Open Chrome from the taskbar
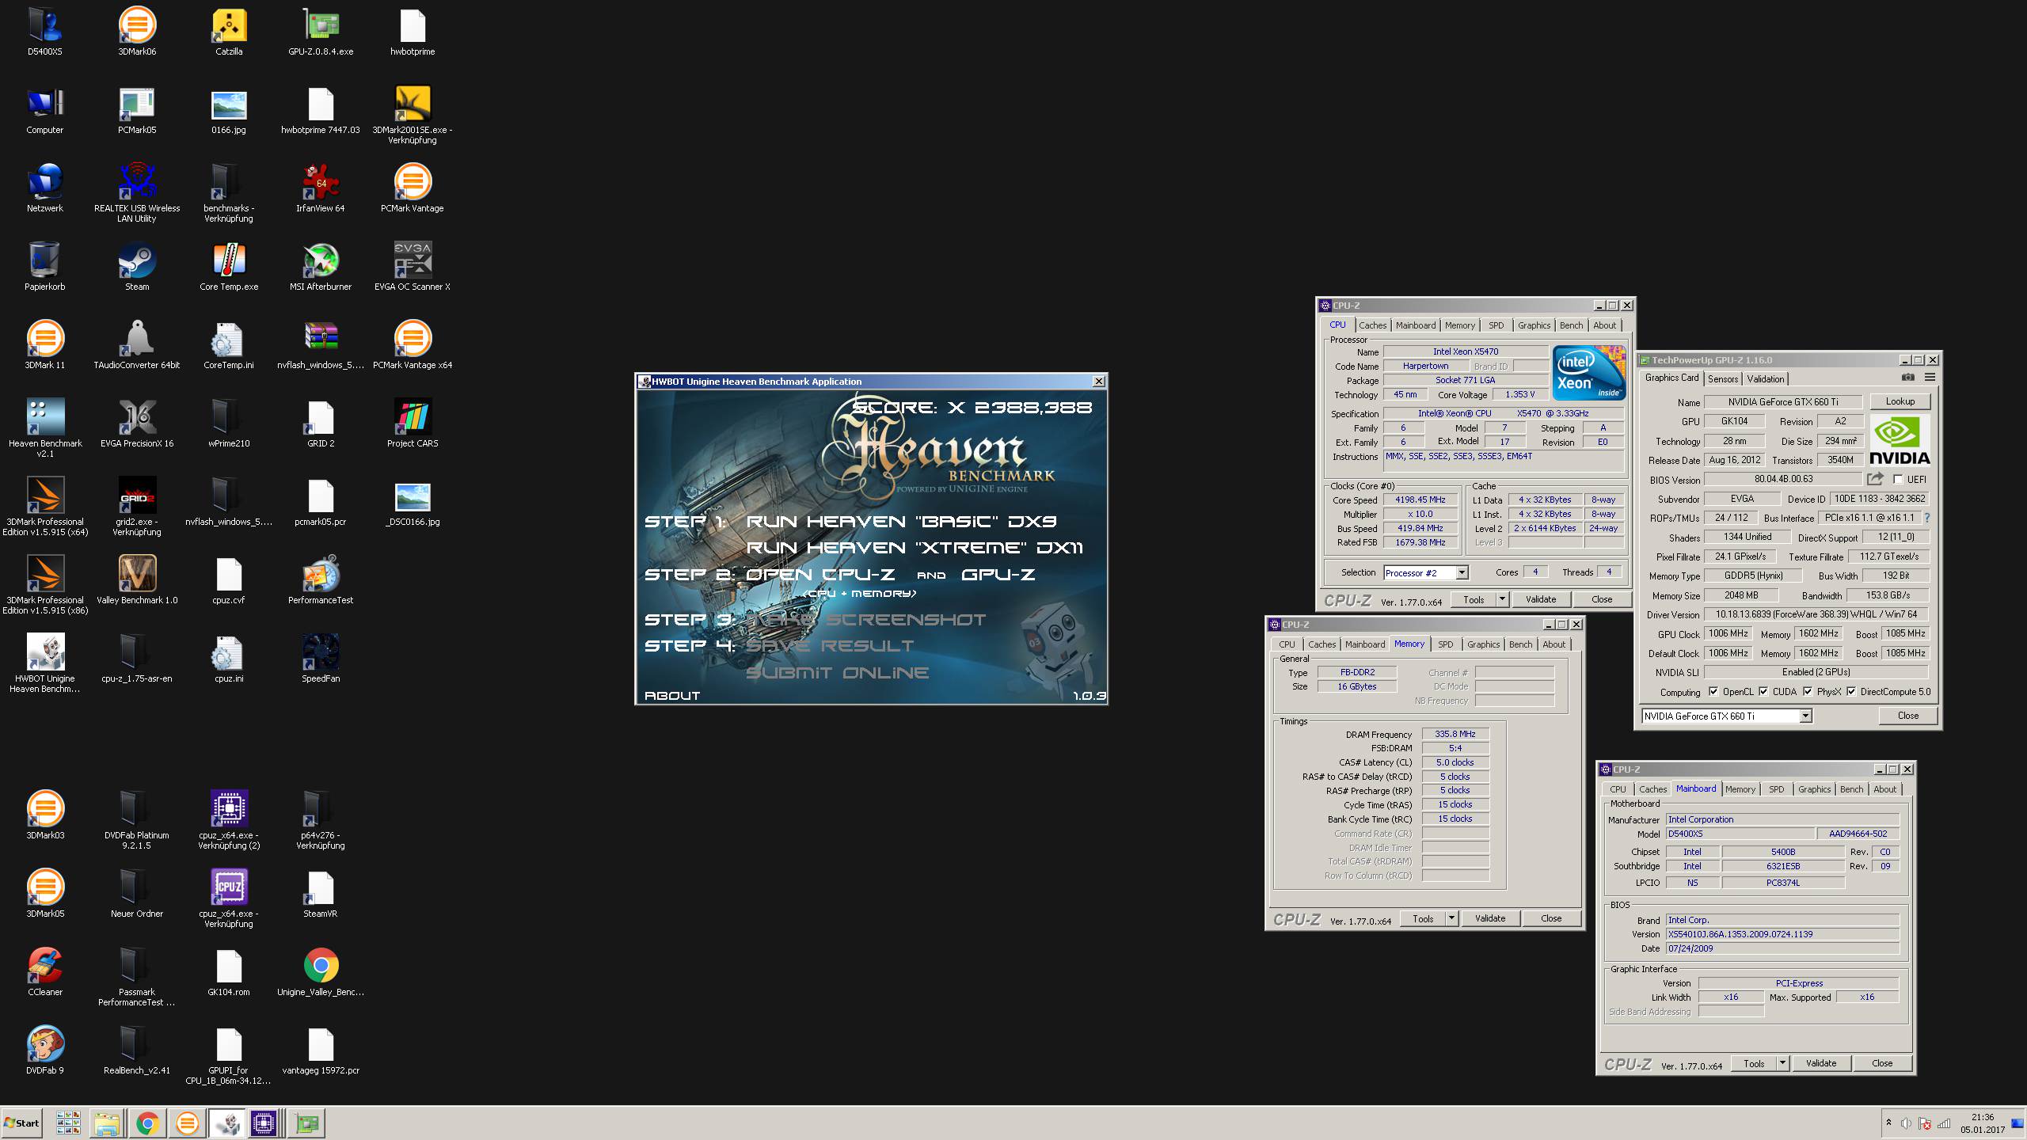Viewport: 2027px width, 1140px height. pyautogui.click(x=147, y=1123)
